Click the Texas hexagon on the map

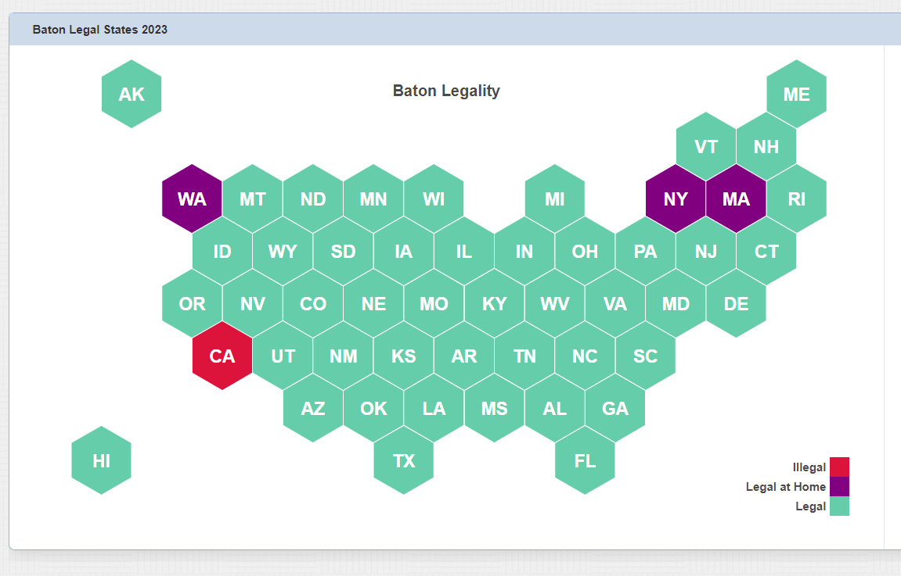[404, 460]
